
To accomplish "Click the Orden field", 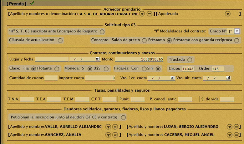I will (217, 69).
